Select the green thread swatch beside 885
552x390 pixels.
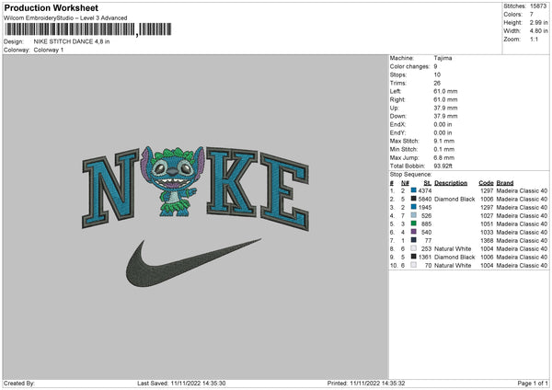[x=413, y=224]
